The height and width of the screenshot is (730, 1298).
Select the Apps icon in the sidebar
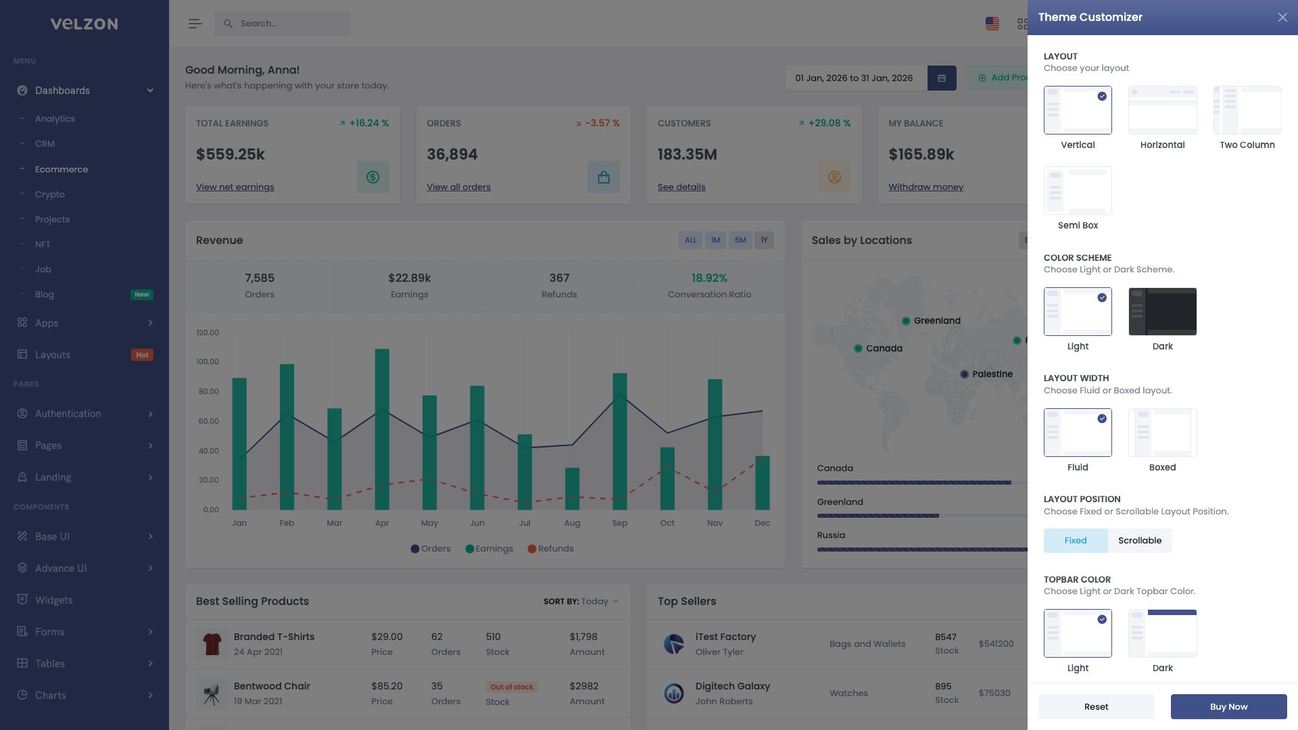[x=21, y=323]
